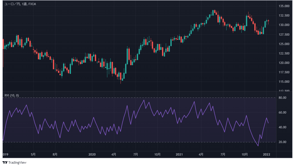Select the 2020 label on the time axis
This screenshot has width=295, height=167.
tap(92, 154)
